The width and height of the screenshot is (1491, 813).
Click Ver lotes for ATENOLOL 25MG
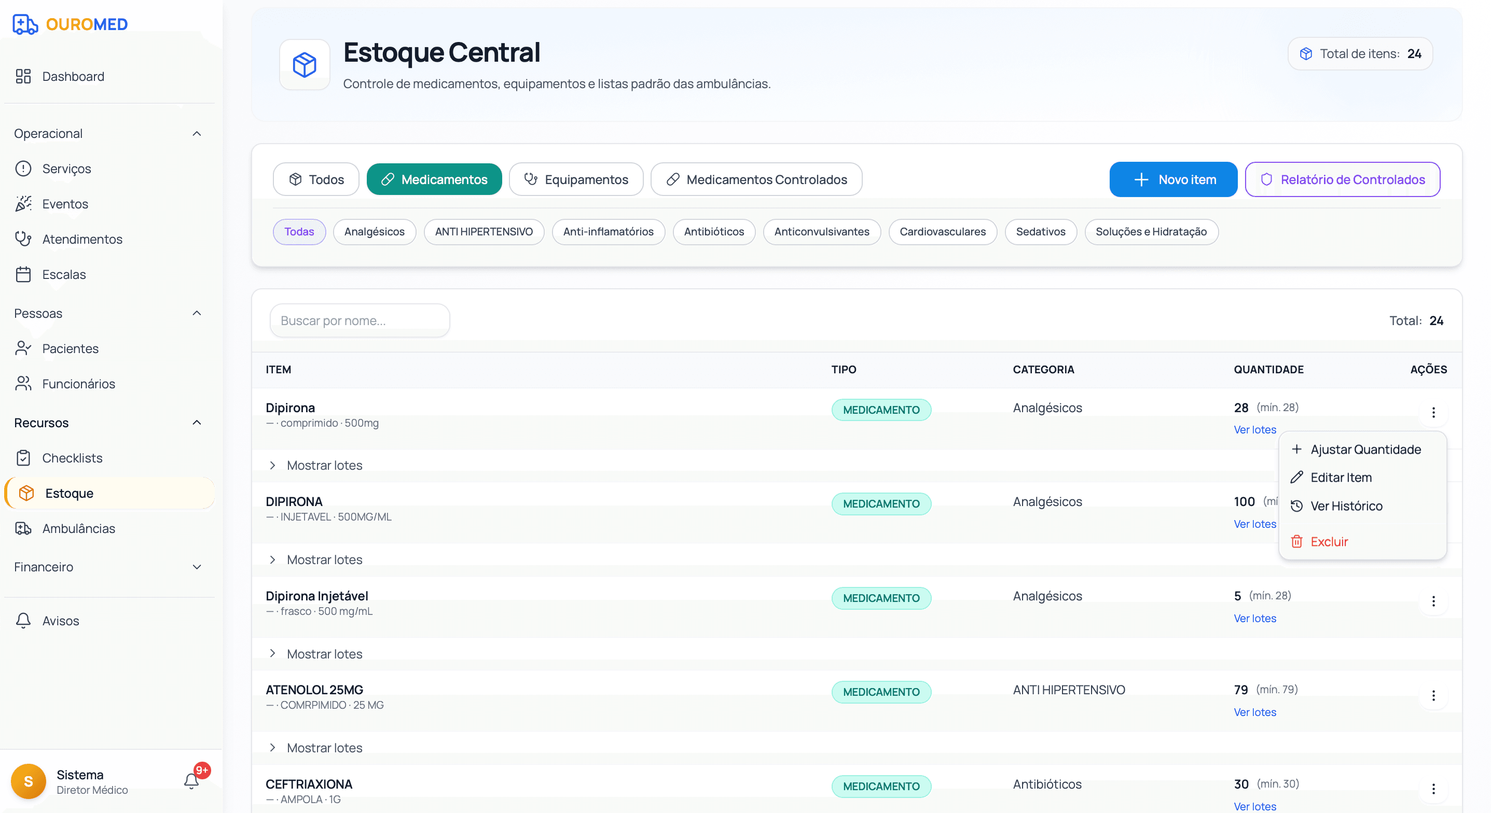pos(1254,712)
